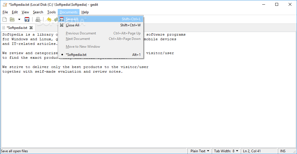297x154 pixels.
Task: Close the *Softpedia.txt tab with its X
Action: [31, 27]
